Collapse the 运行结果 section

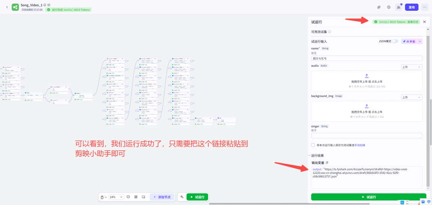tap(309, 156)
